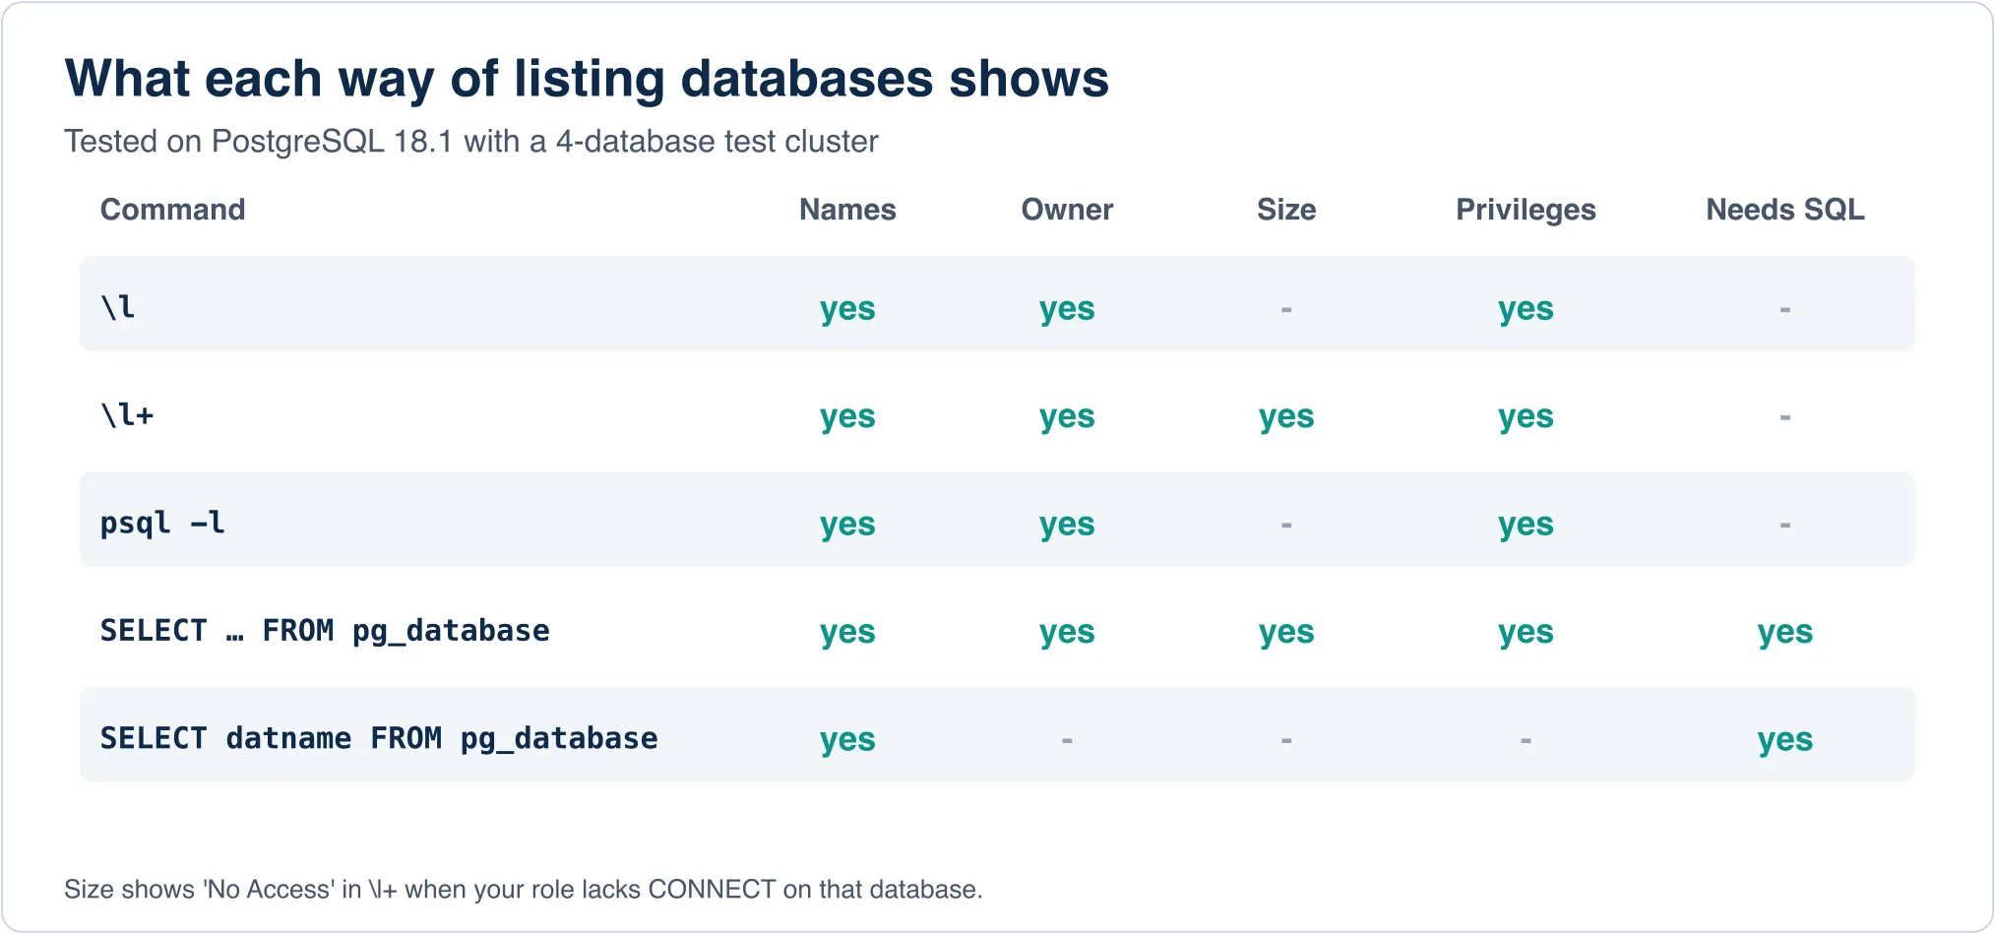Click Privileges 'yes' in SELECT … FROM pg_database row
This screenshot has height=934, width=1995.
pos(1526,632)
